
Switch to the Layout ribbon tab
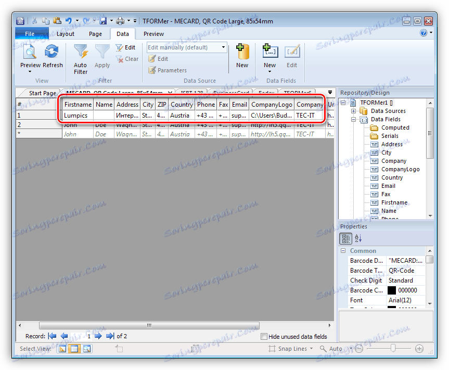point(66,34)
